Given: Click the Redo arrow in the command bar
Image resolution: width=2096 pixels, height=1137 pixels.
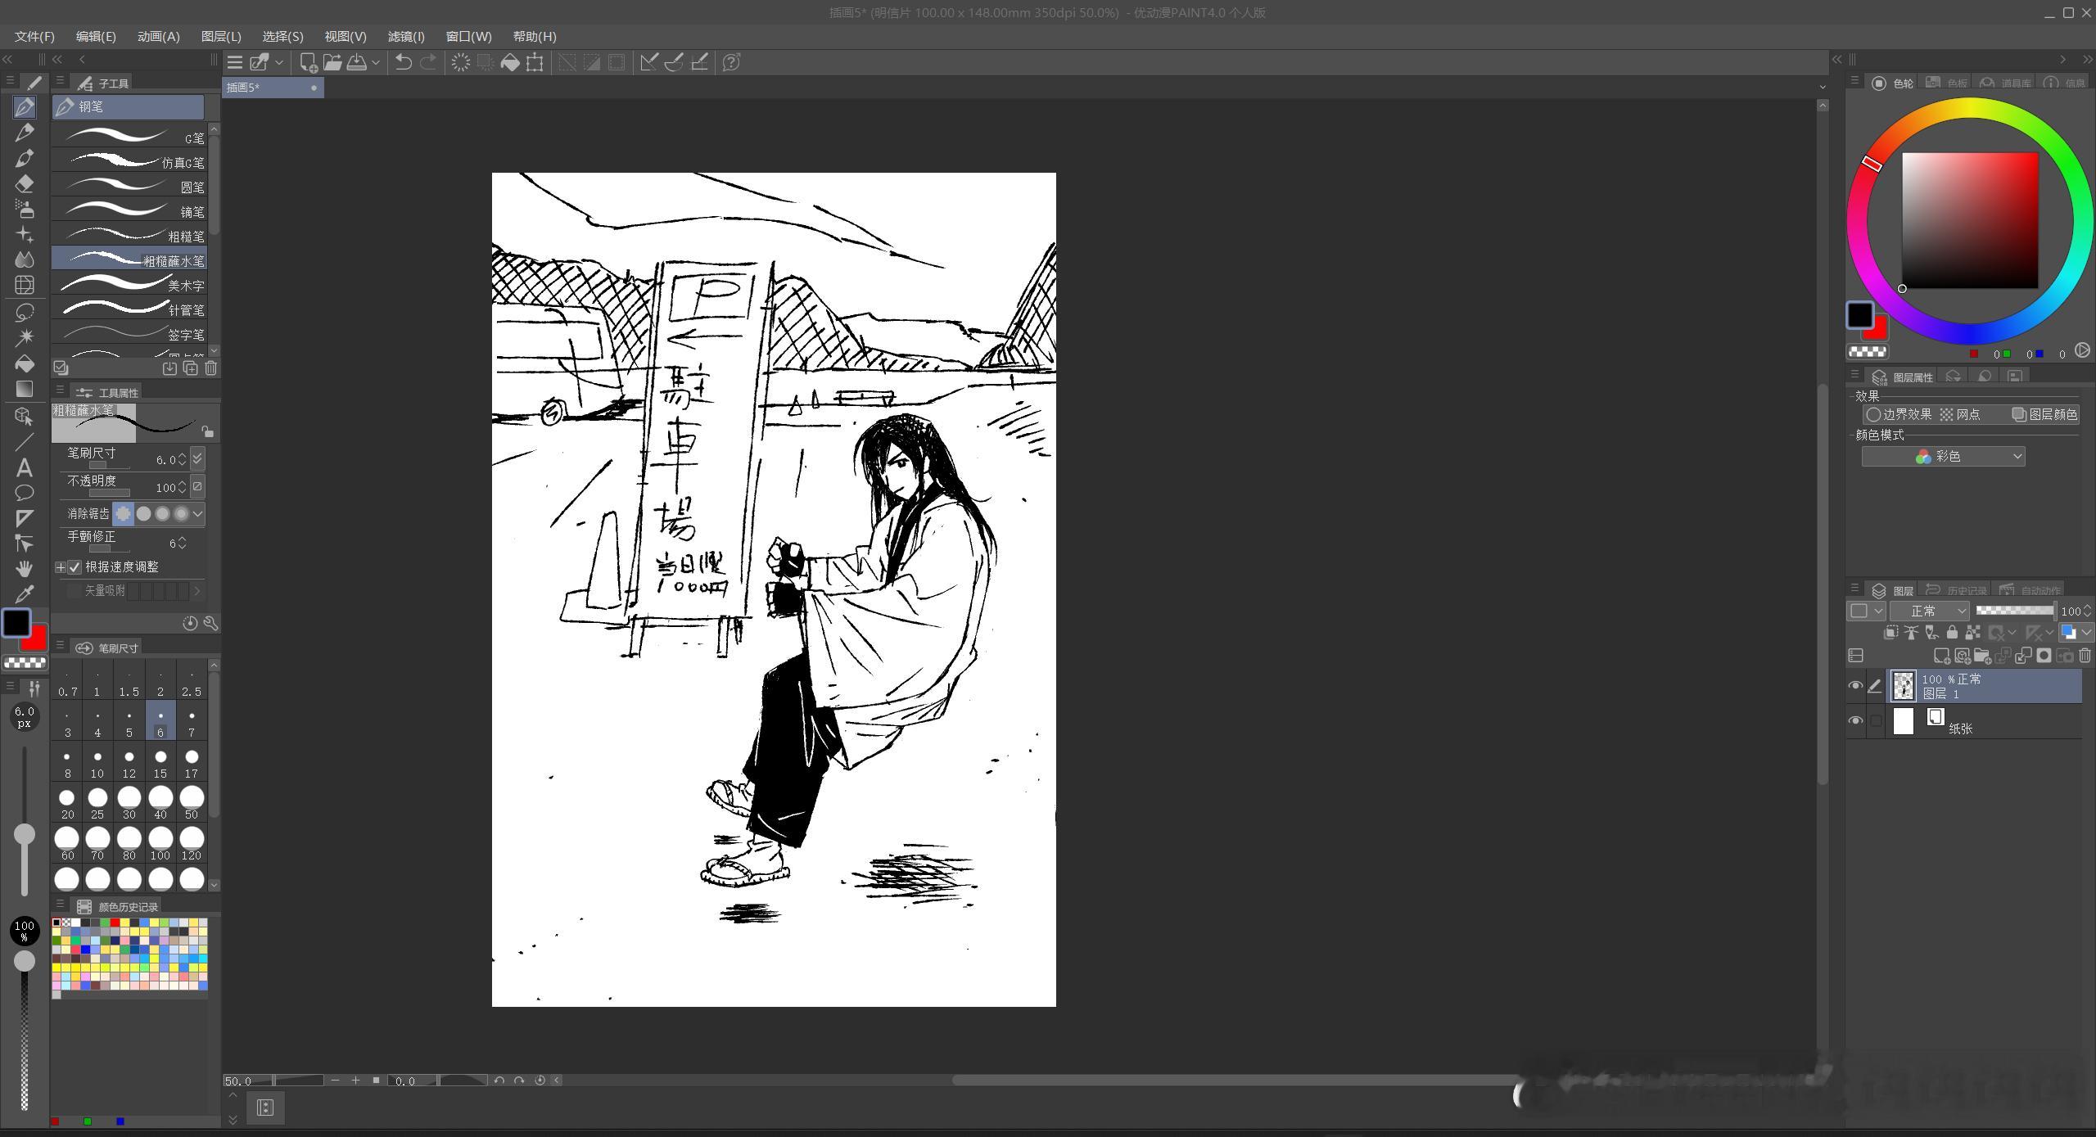Looking at the screenshot, I should [x=428, y=62].
